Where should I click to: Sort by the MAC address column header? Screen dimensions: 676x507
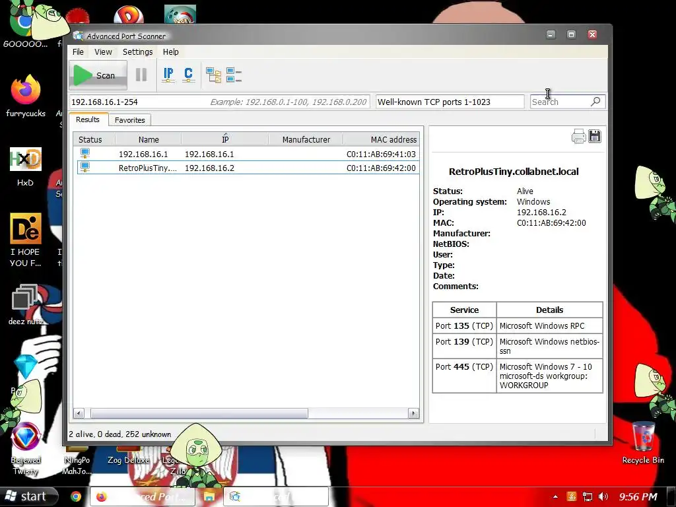tap(382, 139)
